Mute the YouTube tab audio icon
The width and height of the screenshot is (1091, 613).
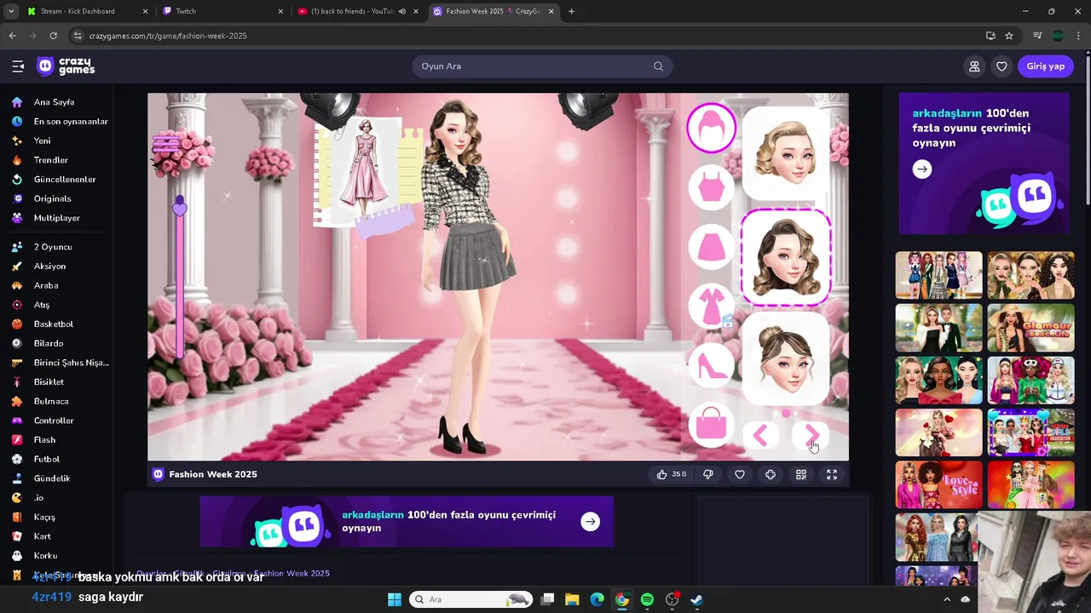click(x=402, y=11)
